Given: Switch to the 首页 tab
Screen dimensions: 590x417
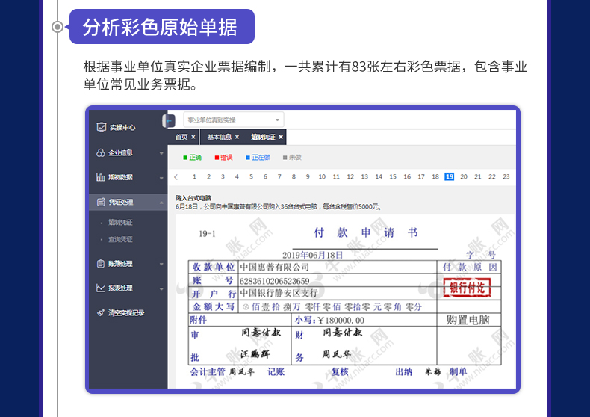Looking at the screenshot, I should coord(181,138).
